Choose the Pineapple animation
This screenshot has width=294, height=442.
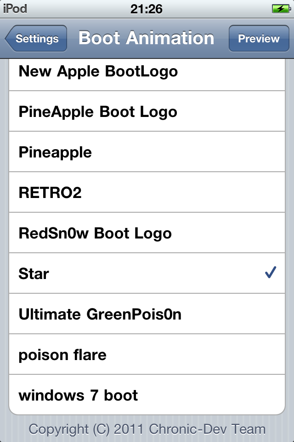147,152
